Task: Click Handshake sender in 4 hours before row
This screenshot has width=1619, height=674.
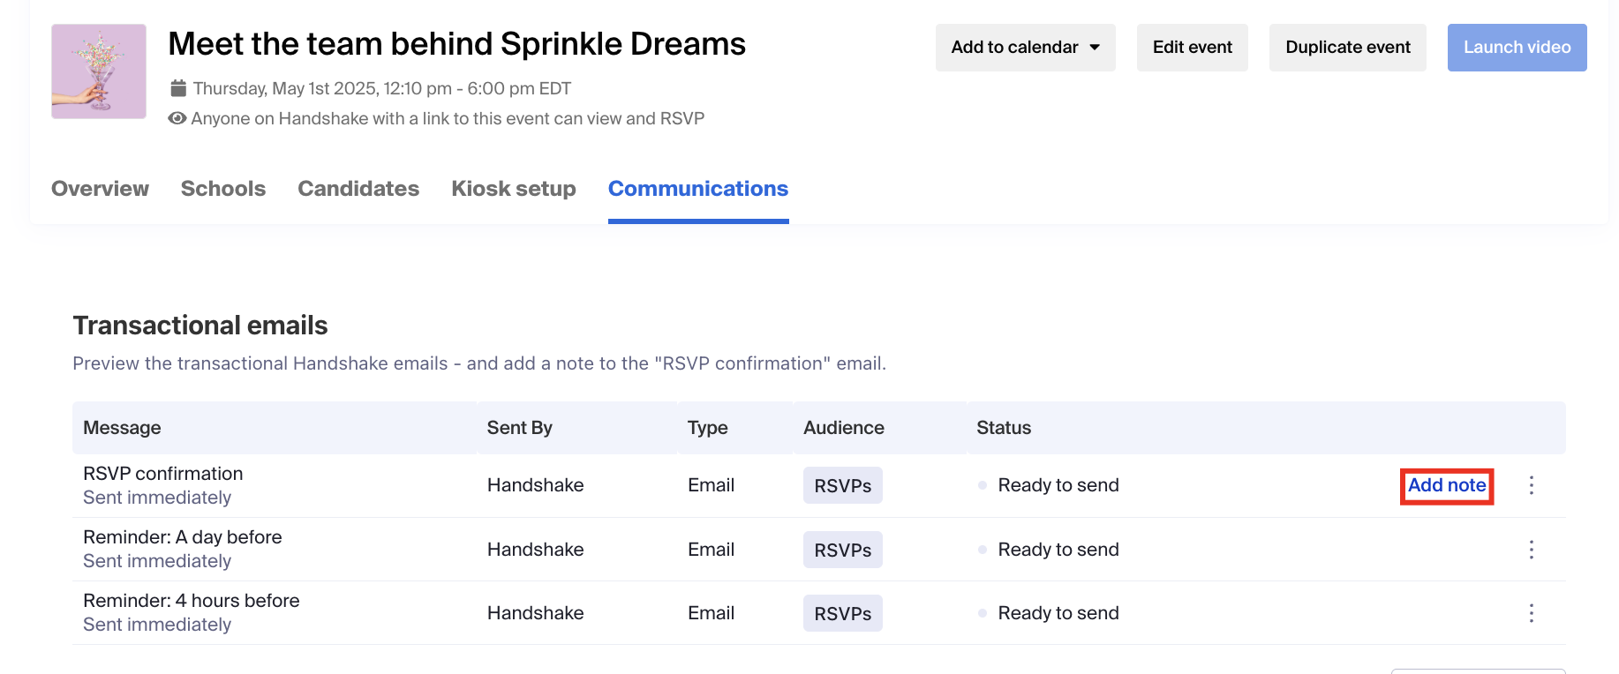Action: [536, 613]
